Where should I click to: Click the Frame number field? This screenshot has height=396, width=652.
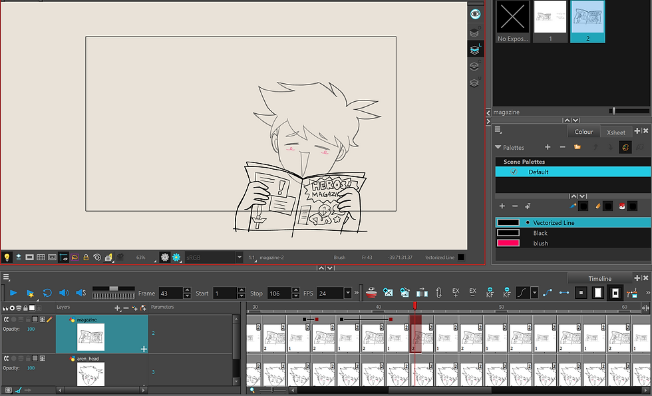170,294
